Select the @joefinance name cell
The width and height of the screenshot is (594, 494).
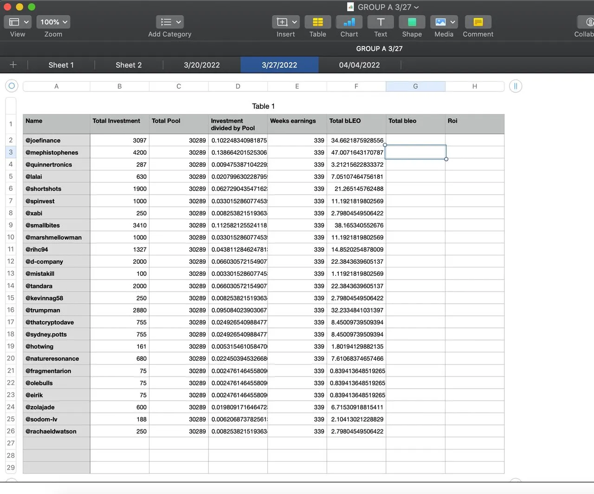point(57,140)
